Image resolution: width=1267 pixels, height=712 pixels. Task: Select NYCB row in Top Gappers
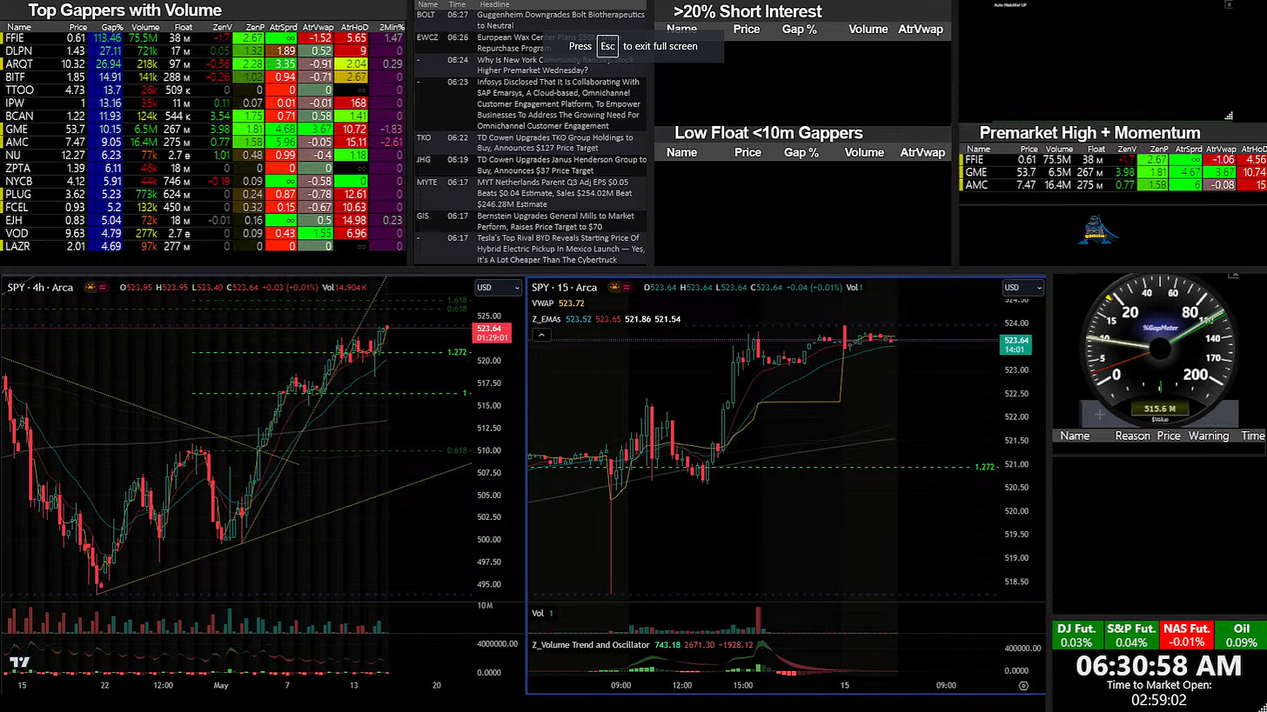click(x=204, y=182)
